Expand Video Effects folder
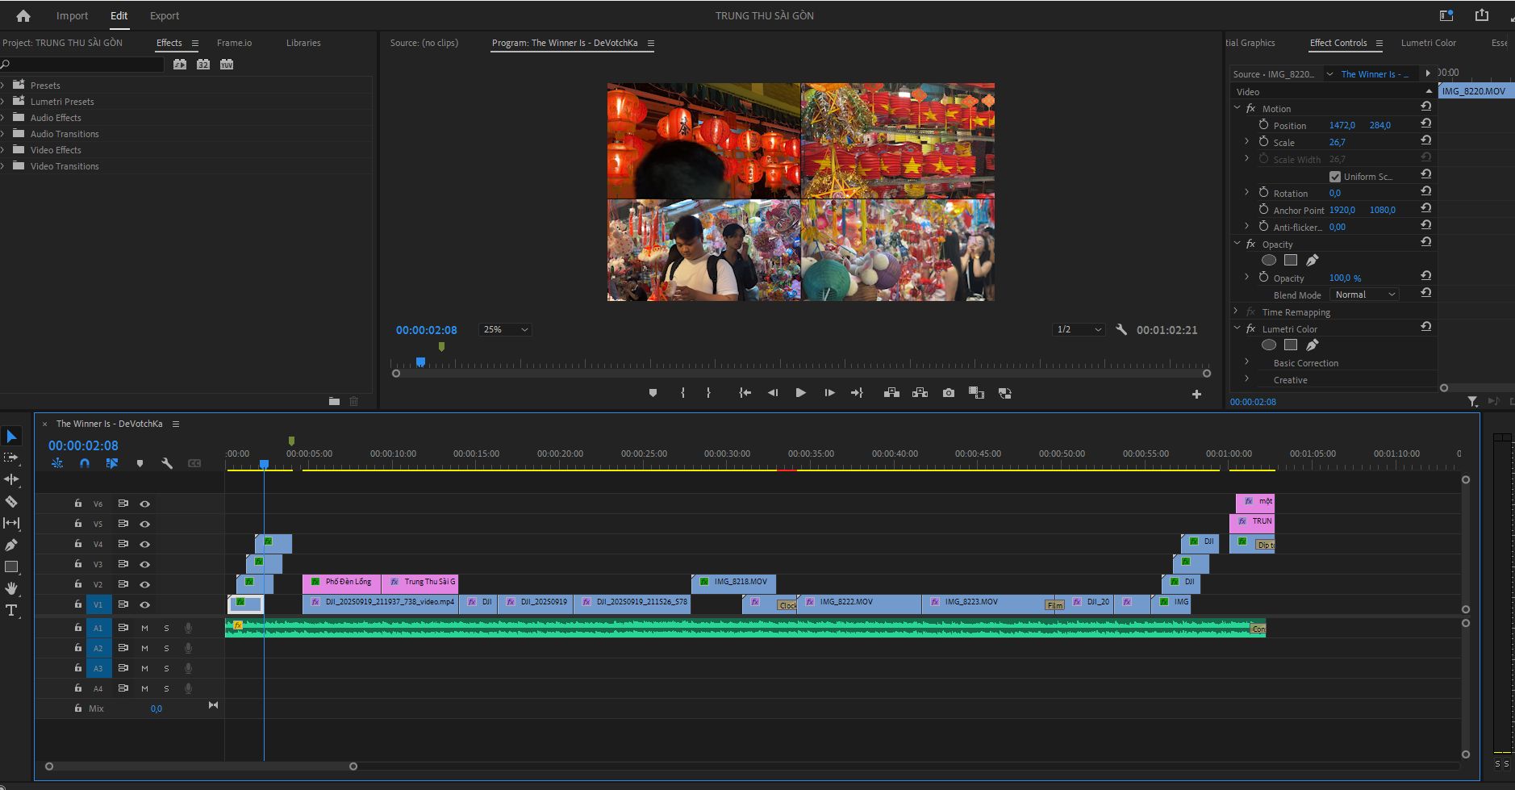 click(3, 150)
